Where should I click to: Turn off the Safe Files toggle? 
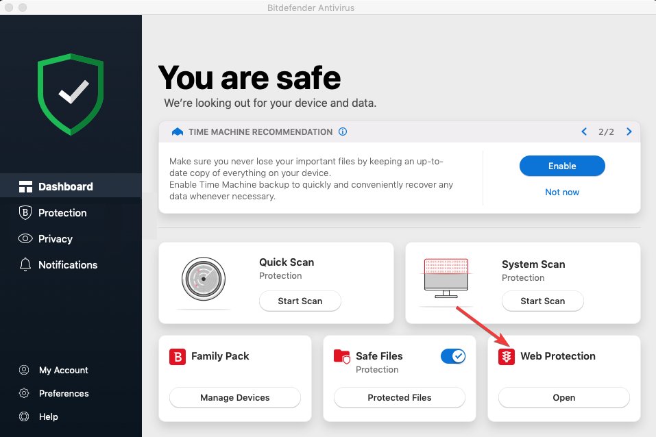pyautogui.click(x=453, y=356)
